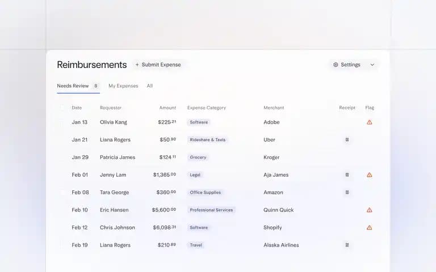Click the flag warning icon for Aja James row
The image size is (436, 272).
369,175
